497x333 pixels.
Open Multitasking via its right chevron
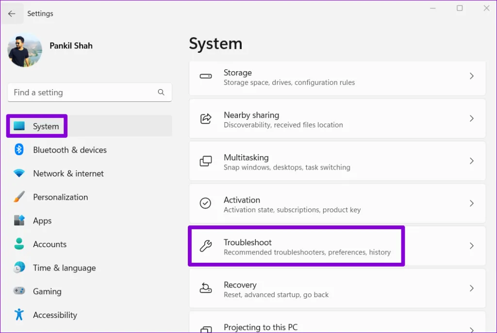(471, 161)
